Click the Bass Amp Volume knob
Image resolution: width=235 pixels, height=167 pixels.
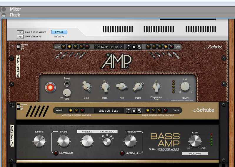pos(195,141)
